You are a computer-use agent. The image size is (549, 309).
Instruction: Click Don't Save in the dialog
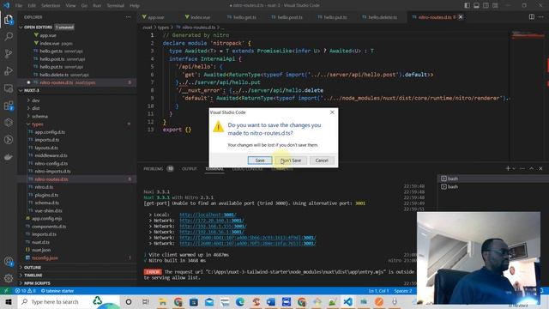291,161
